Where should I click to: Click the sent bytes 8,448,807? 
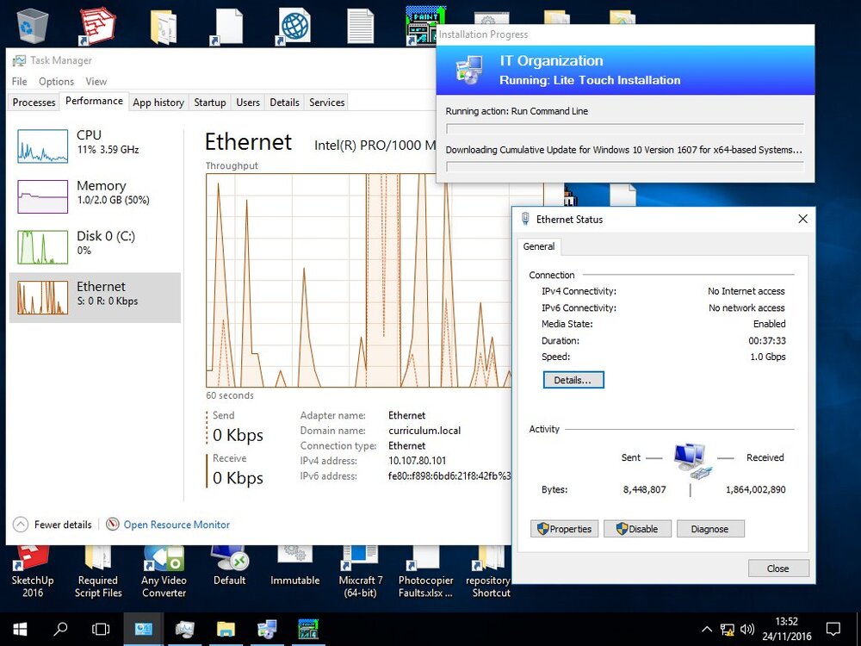[645, 489]
